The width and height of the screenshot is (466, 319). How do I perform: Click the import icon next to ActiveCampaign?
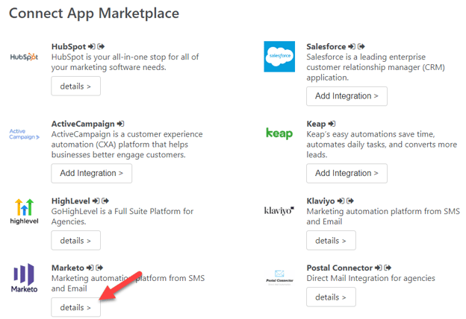click(x=120, y=124)
